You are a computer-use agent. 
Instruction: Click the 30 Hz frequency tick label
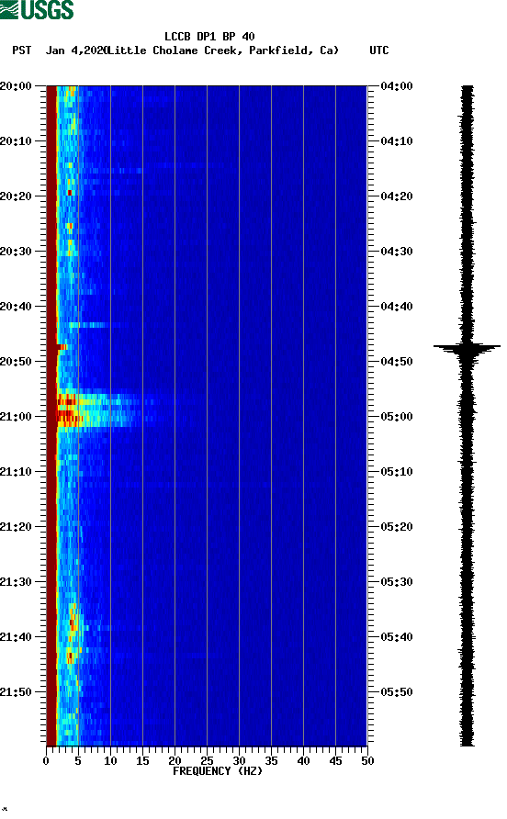click(x=240, y=761)
